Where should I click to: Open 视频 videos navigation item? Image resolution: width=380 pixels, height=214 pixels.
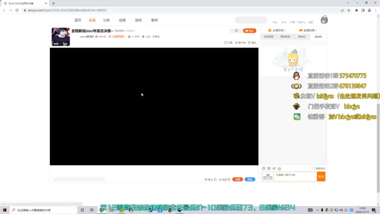pos(123,20)
